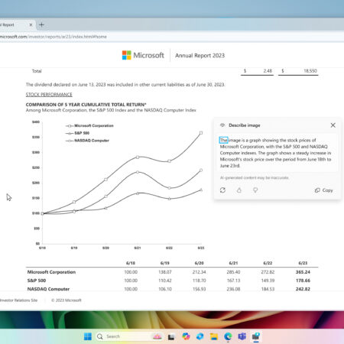Image resolution: width=344 pixels, height=344 pixels.
Task: Click the active app icon at taskbar end
Action: (256, 336)
